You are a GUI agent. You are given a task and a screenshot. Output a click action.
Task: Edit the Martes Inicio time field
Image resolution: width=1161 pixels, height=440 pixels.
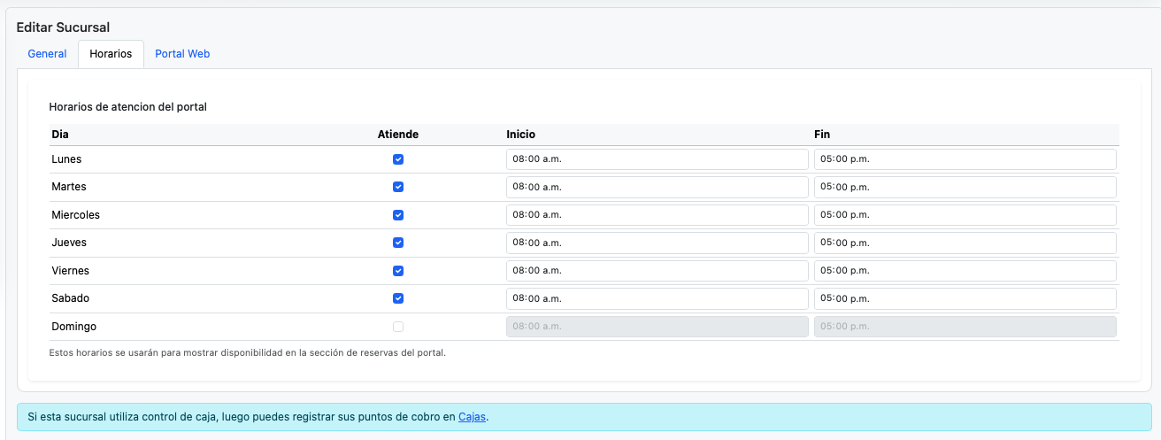click(x=657, y=187)
